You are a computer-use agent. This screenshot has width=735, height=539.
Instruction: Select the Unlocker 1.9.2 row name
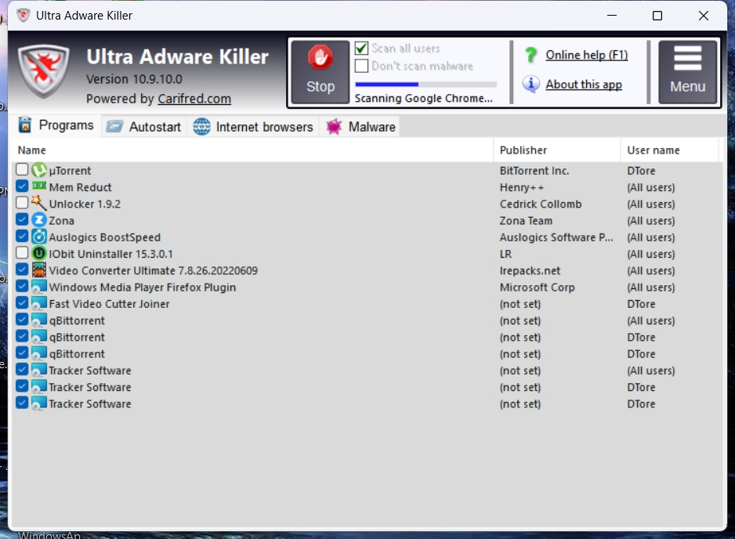coord(85,204)
